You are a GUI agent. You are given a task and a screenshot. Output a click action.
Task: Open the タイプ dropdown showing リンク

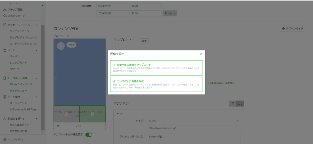tap(193, 121)
